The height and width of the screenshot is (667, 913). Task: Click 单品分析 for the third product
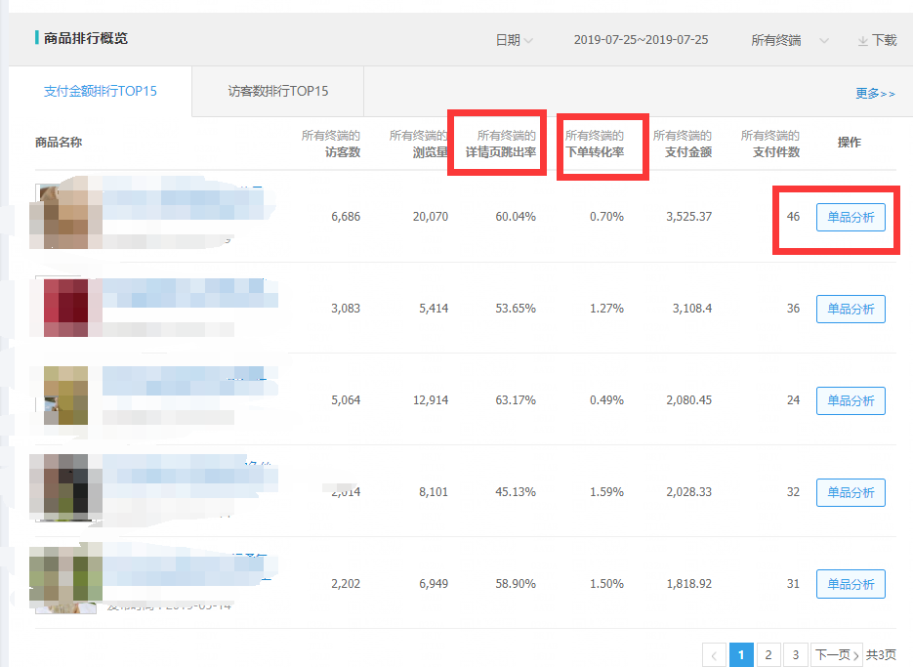(851, 400)
